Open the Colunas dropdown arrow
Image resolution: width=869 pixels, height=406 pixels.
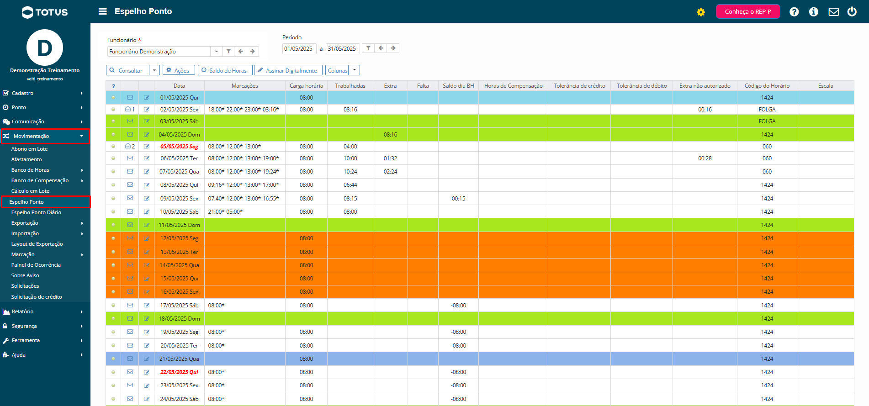(x=355, y=70)
